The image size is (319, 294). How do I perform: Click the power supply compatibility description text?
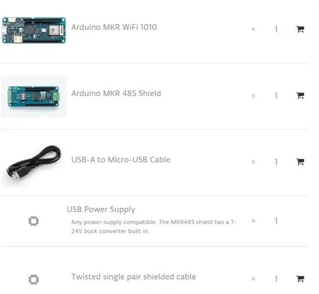(154, 226)
